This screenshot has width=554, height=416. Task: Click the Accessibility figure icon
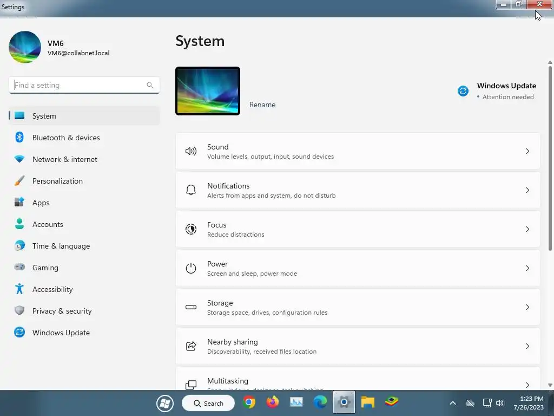pyautogui.click(x=19, y=289)
